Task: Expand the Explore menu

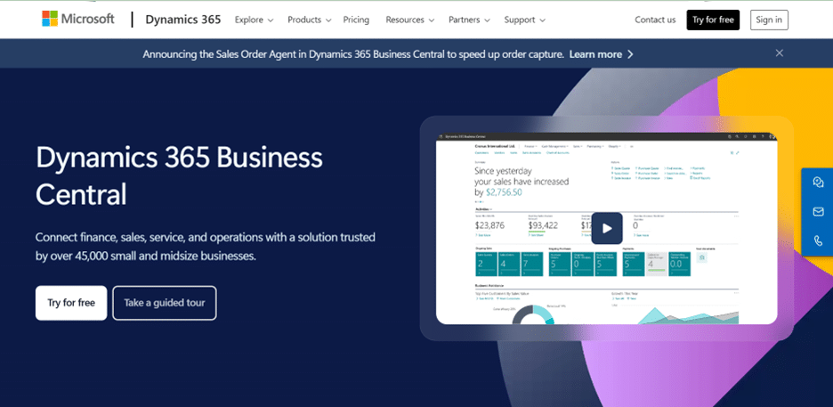Action: tap(254, 20)
